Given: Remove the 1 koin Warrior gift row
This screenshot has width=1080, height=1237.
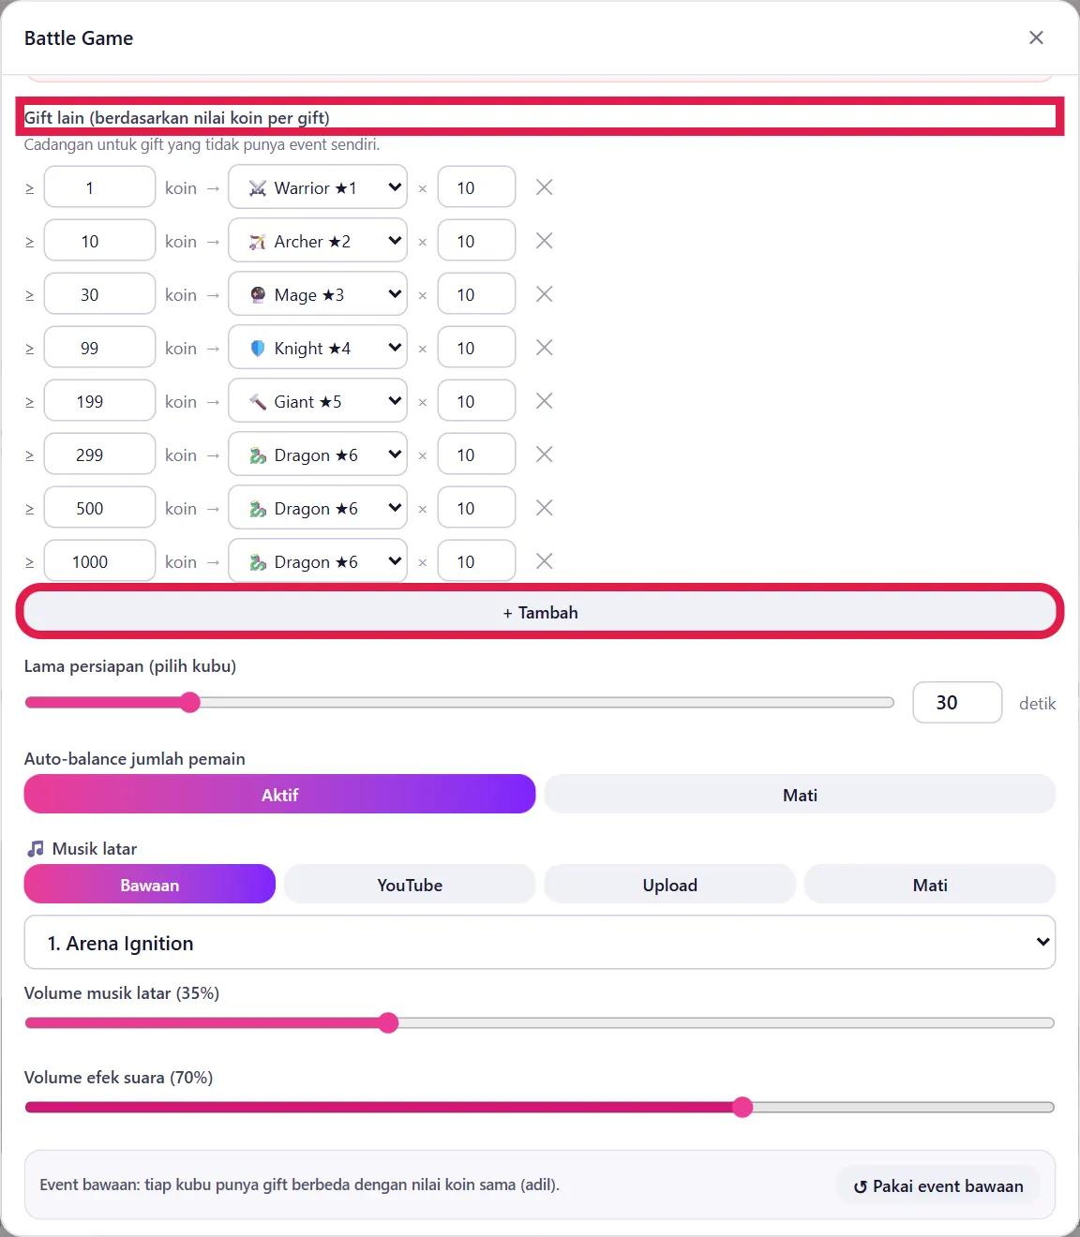Looking at the screenshot, I should [544, 187].
